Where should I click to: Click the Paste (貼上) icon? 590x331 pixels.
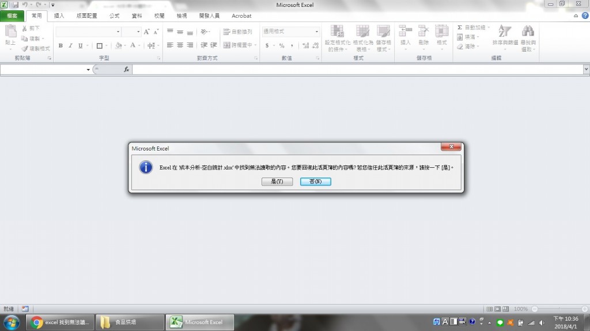(10, 32)
